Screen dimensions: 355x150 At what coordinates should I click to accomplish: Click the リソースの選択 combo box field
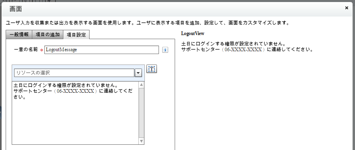(74, 73)
